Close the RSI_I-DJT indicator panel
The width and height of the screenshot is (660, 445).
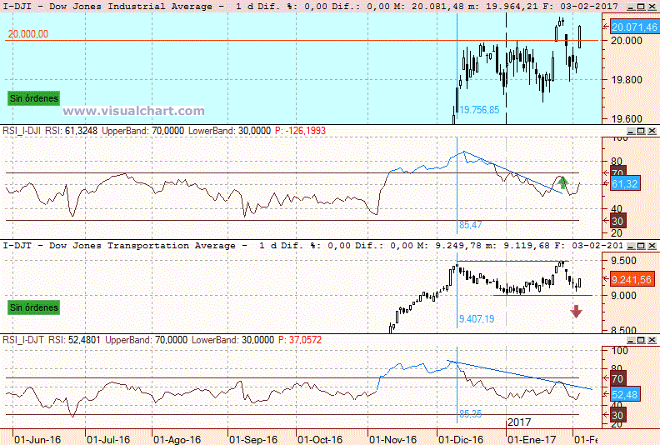[652, 340]
